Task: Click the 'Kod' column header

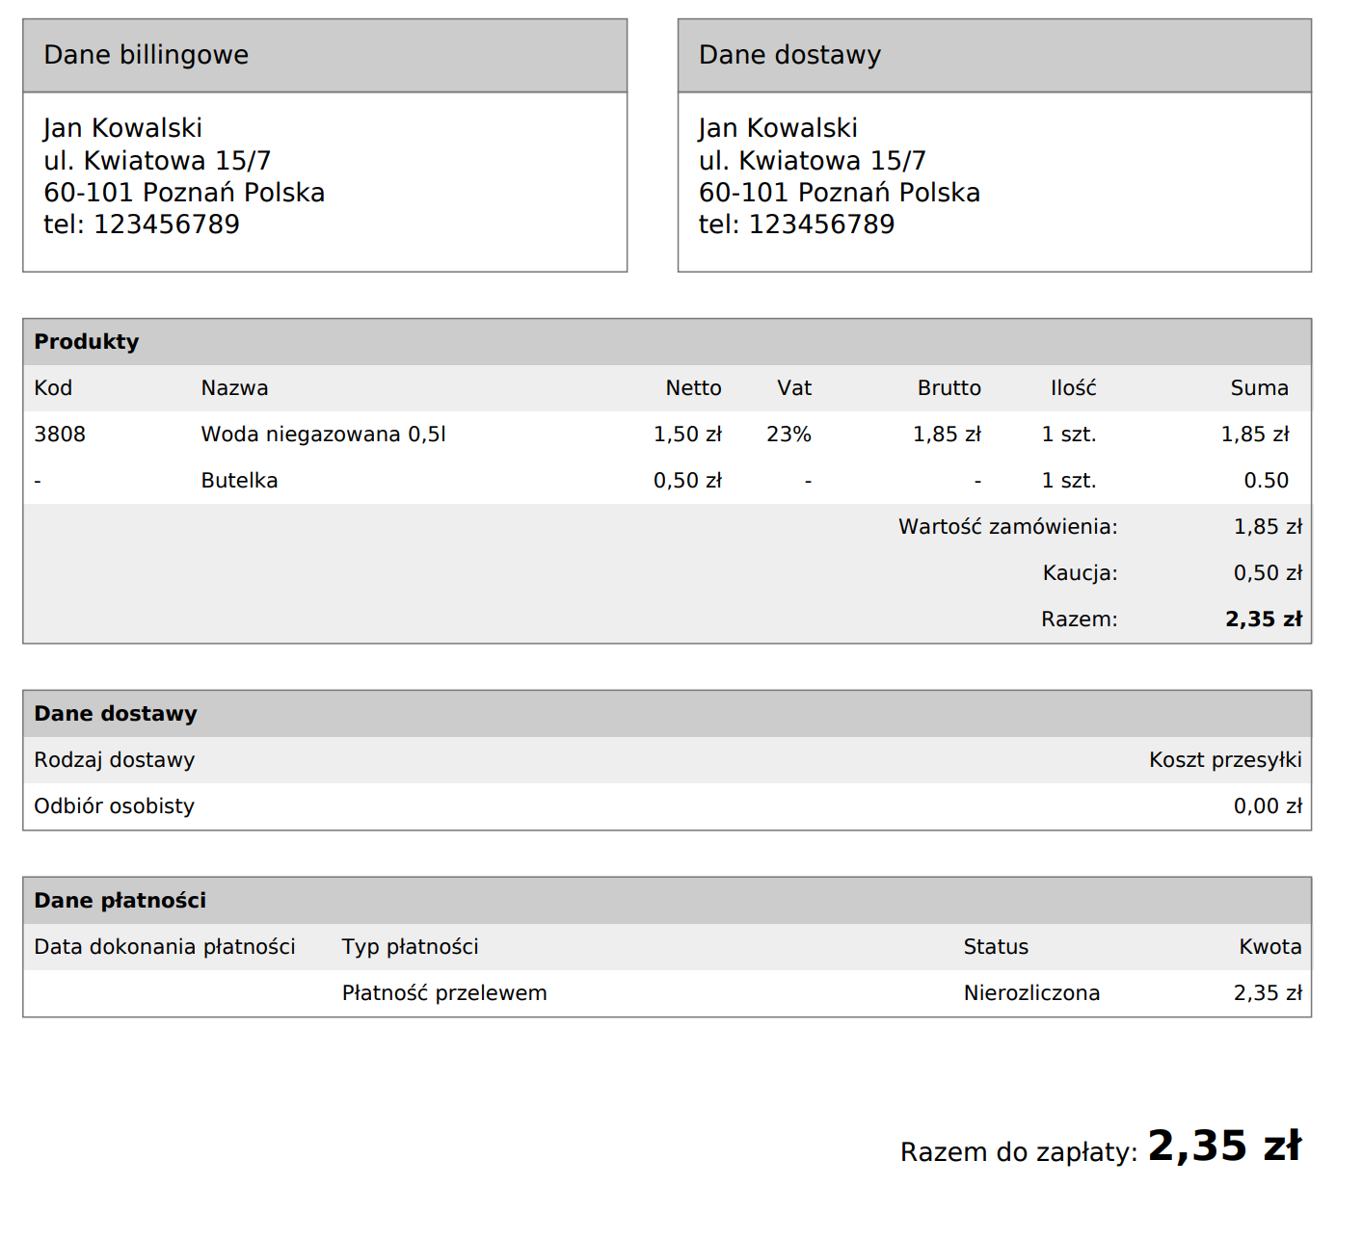Action: click(53, 388)
